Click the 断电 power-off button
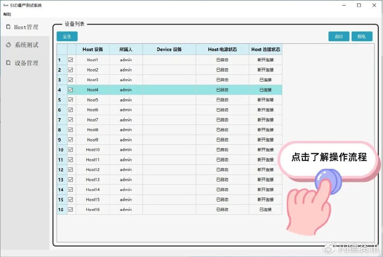 click(x=362, y=36)
